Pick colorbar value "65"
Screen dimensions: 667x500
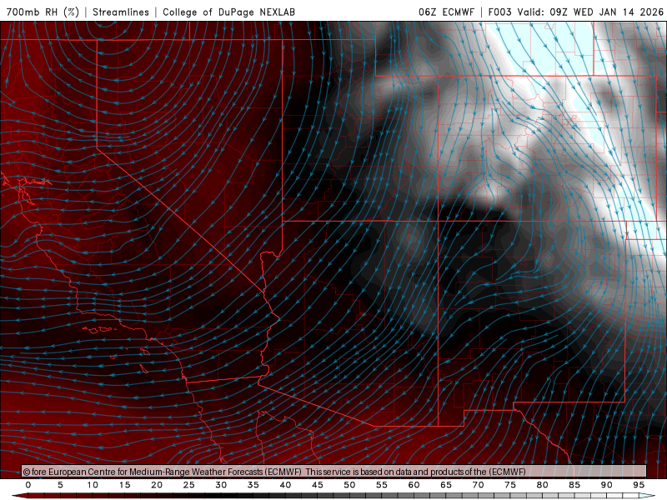pyautogui.click(x=446, y=485)
